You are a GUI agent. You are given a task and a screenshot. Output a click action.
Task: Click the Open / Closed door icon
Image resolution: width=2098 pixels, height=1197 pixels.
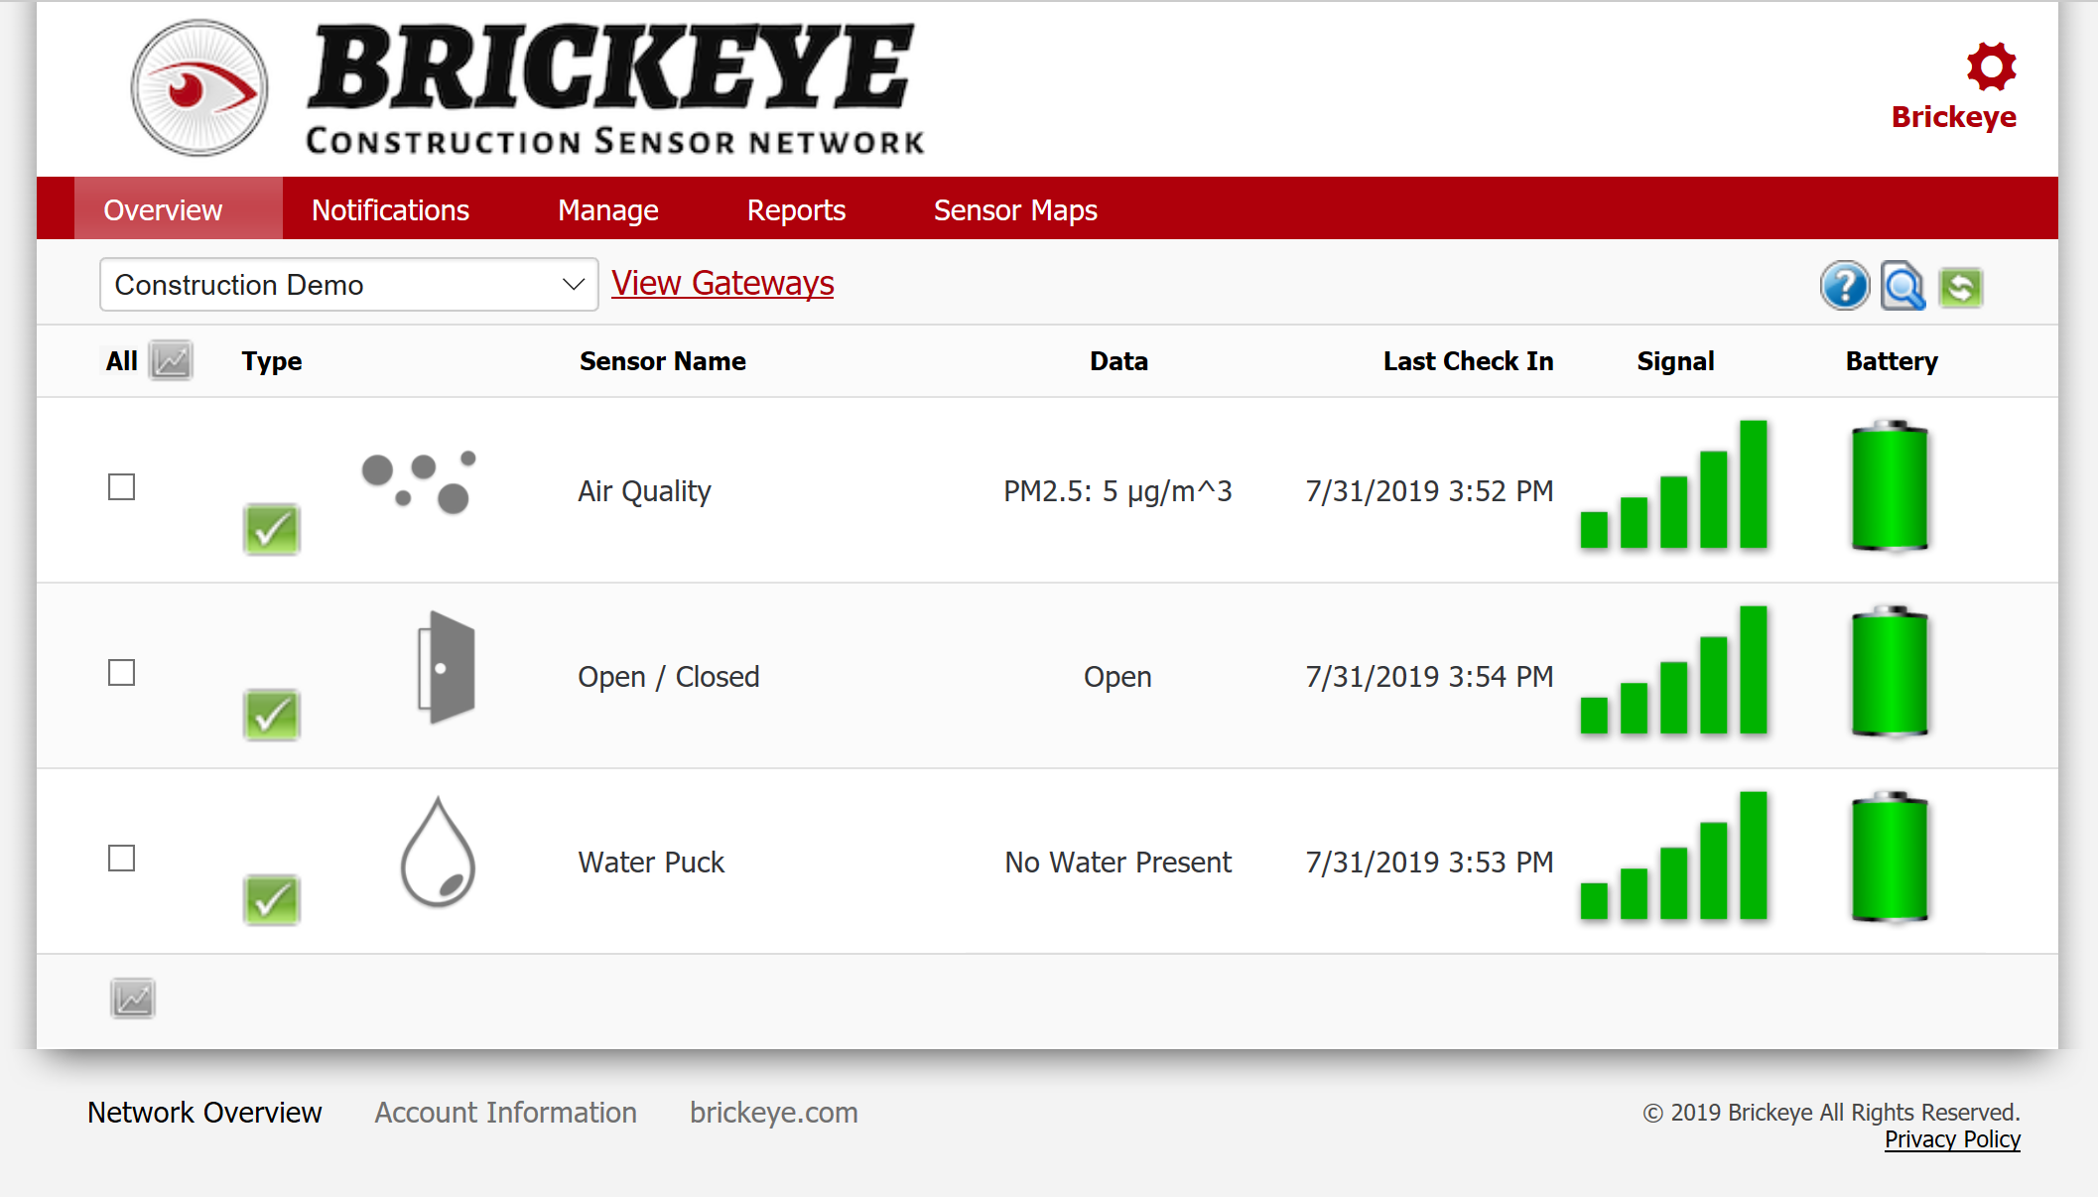(446, 667)
